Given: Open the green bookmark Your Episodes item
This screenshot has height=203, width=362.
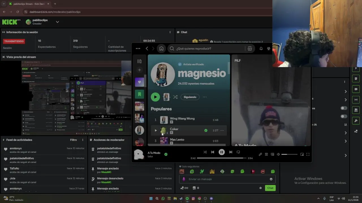Looking at the screenshot, I should pyautogui.click(x=139, y=94).
